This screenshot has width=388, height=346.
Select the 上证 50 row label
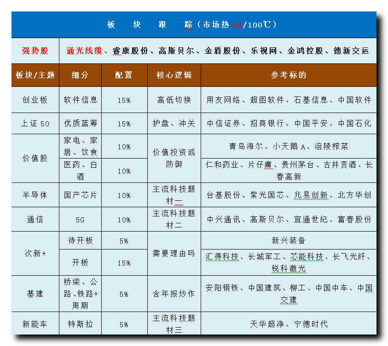coord(35,123)
